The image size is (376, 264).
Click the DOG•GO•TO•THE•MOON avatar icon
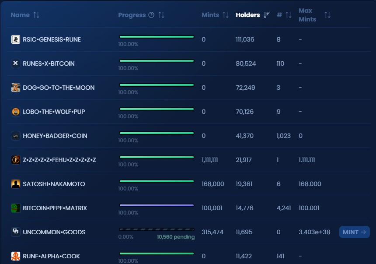(x=16, y=88)
